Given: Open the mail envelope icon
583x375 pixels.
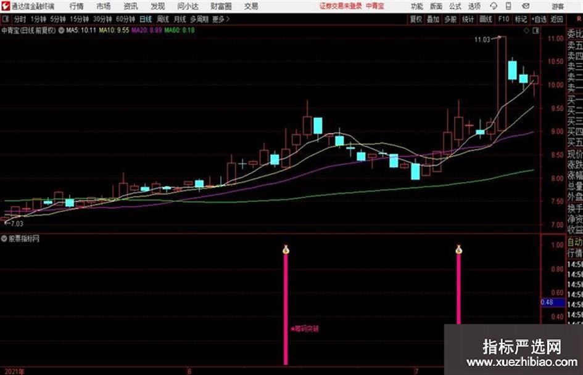Looking at the screenshot, I should tap(526, 6).
